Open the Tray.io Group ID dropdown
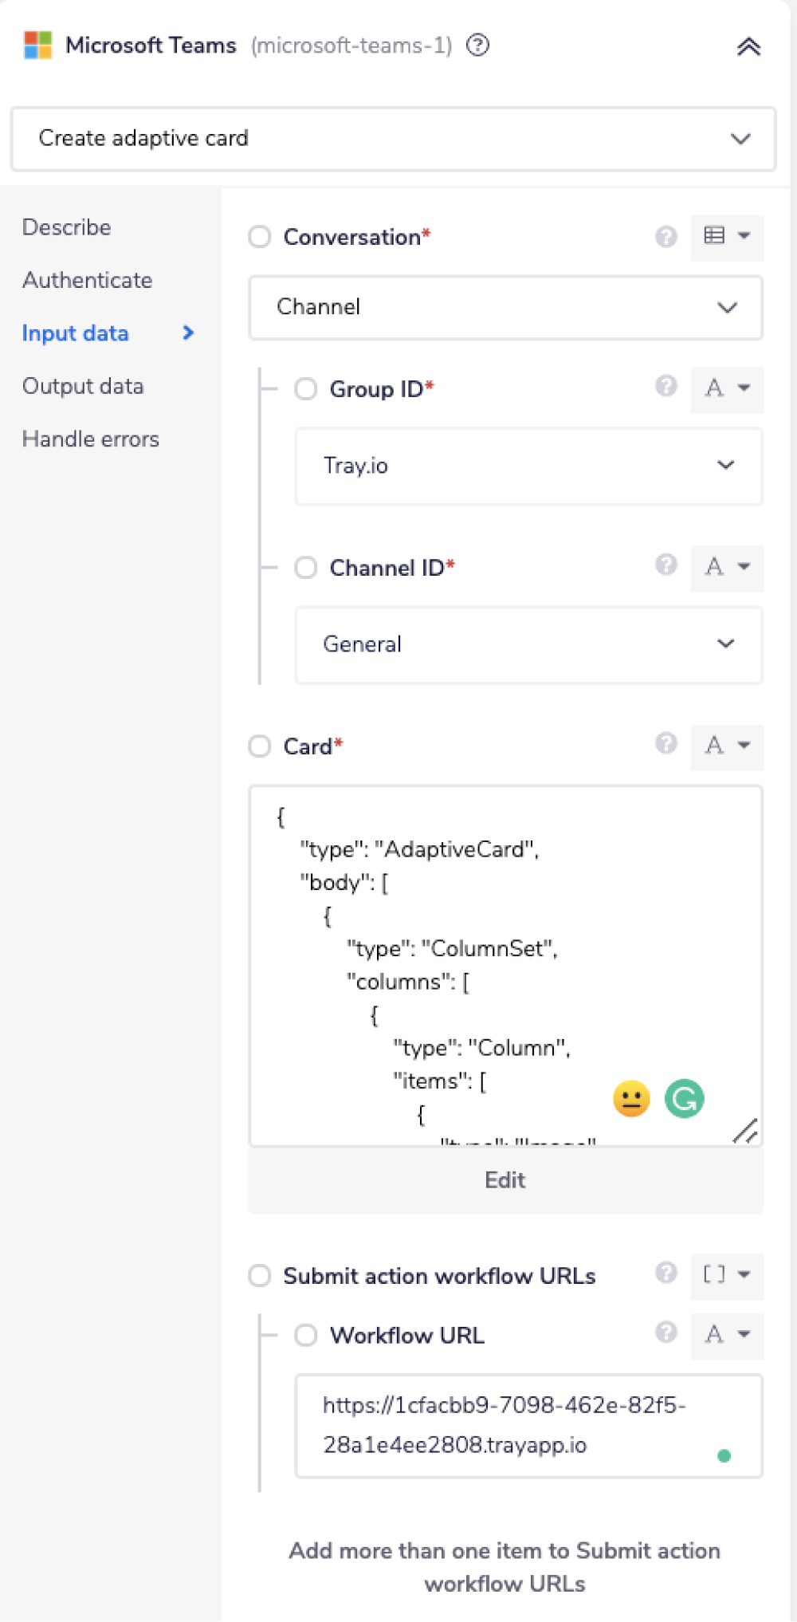Image resolution: width=797 pixels, height=1622 pixels. 528,467
